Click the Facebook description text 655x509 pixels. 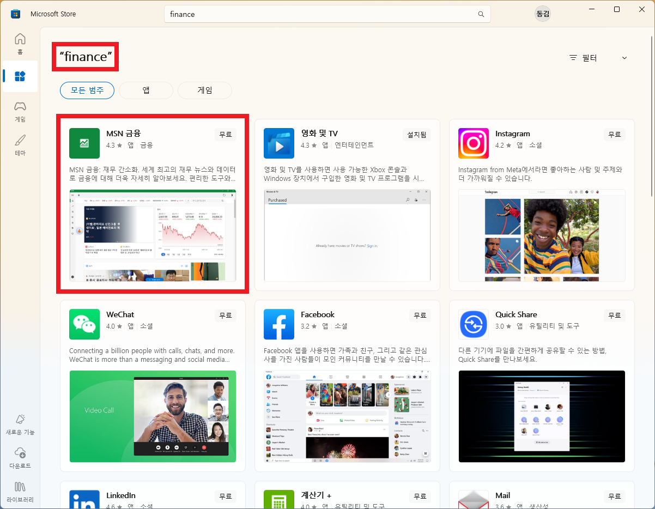click(347, 355)
